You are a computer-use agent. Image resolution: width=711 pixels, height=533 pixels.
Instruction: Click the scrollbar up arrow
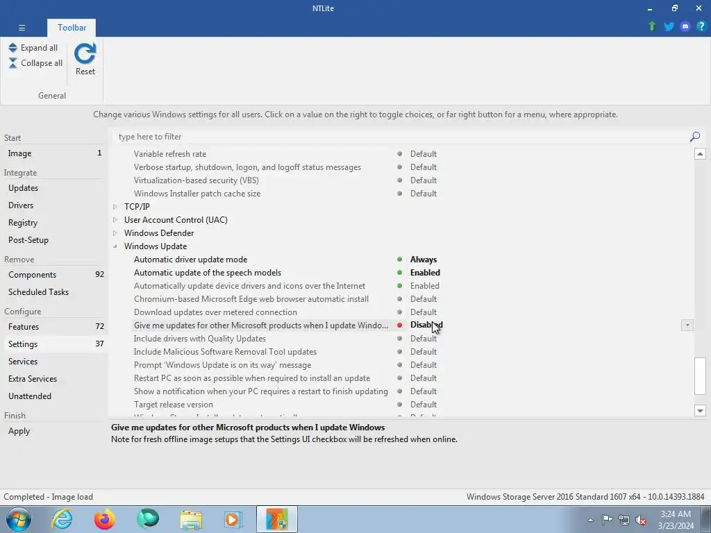700,154
